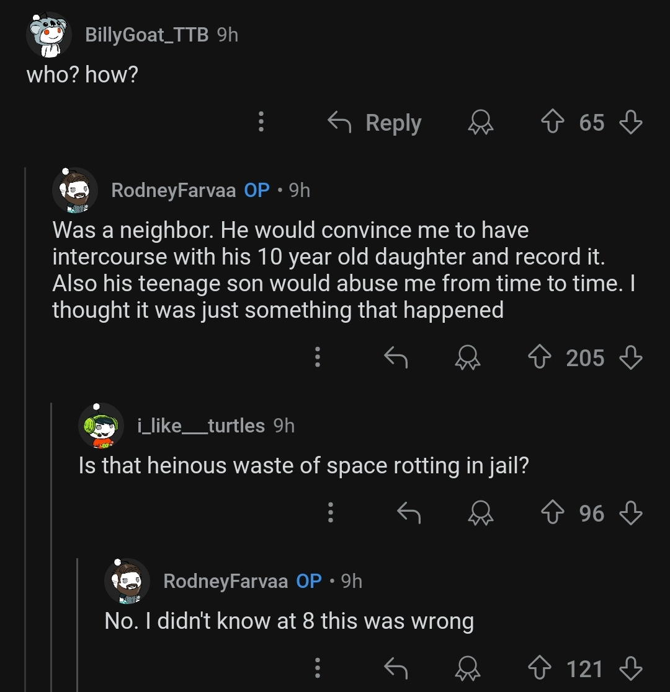Downvote the comment with 205 points
Image resolution: width=670 pixels, height=692 pixels.
click(x=632, y=357)
